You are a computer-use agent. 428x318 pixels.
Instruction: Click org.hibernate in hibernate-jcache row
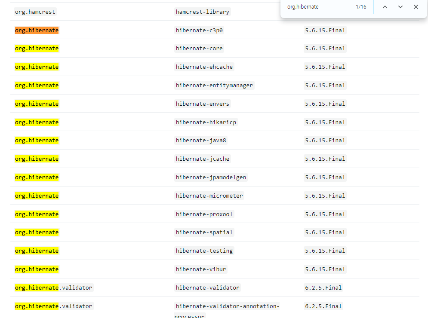[x=37, y=159]
